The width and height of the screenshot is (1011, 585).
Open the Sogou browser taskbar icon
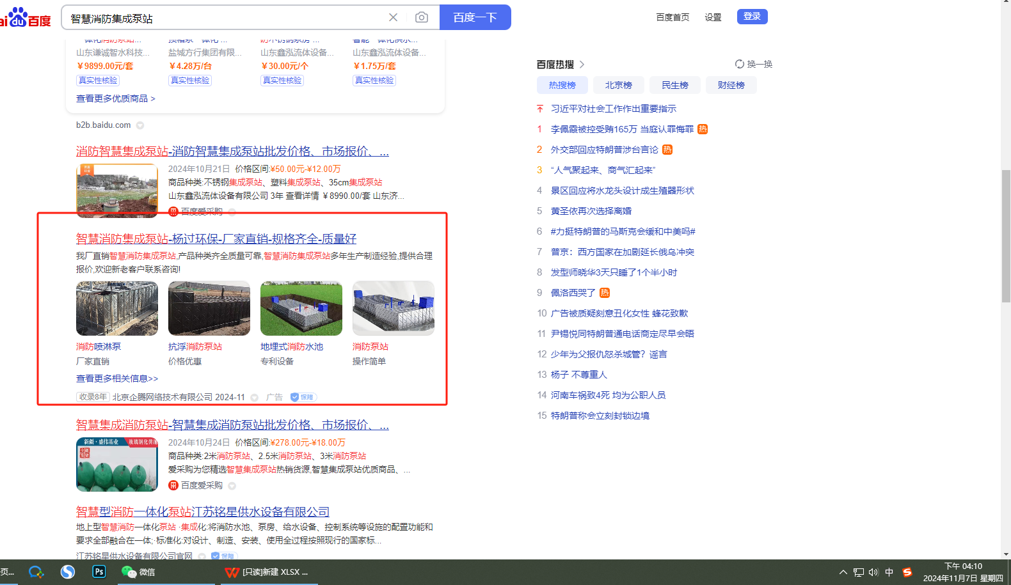(x=68, y=572)
